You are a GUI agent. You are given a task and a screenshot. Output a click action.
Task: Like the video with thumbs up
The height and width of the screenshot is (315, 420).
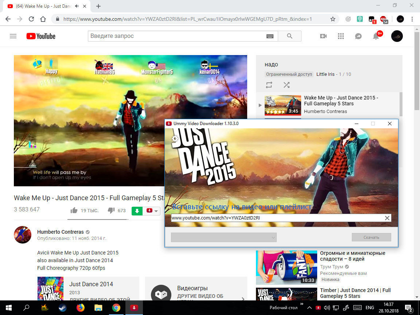point(74,210)
